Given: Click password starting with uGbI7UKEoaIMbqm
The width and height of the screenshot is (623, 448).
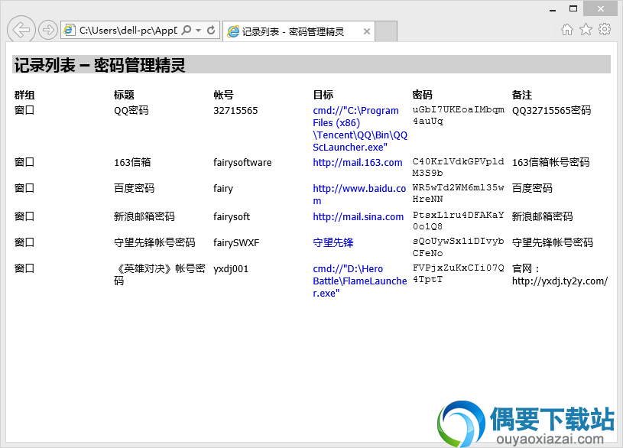Looking at the screenshot, I should (x=459, y=115).
